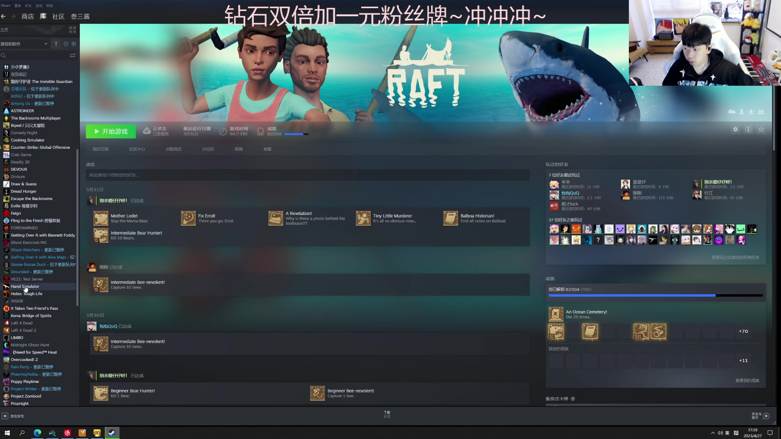
Task: Toggle the ready-to-play filter icon in sidebar
Action: click(x=74, y=43)
